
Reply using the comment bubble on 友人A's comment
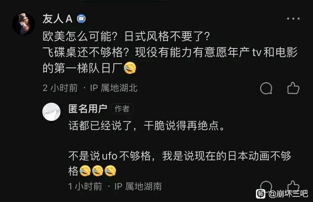click(266, 88)
